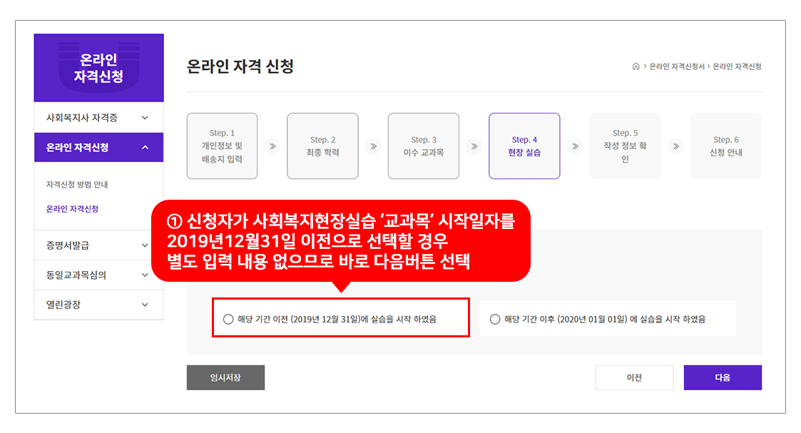Click the home icon in breadcrumb

[x=636, y=66]
